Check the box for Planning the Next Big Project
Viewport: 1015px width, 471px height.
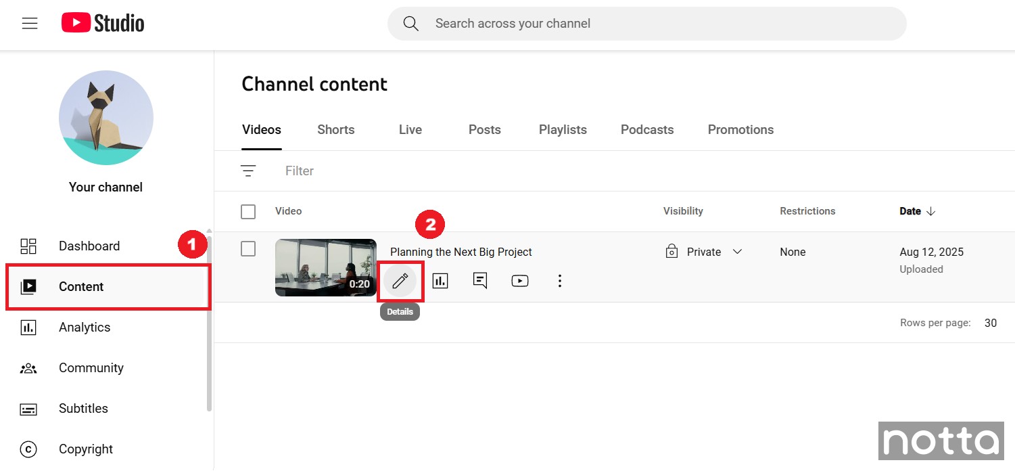248,249
